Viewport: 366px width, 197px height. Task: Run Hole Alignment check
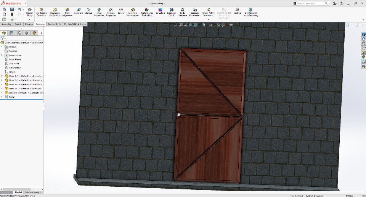coord(67,12)
